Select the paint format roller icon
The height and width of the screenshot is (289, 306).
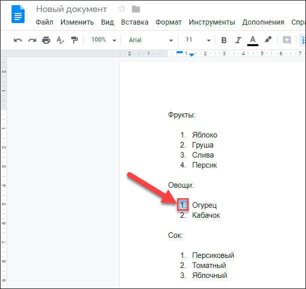click(x=74, y=40)
